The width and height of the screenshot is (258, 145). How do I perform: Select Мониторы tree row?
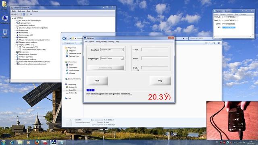[x=23, y=37]
